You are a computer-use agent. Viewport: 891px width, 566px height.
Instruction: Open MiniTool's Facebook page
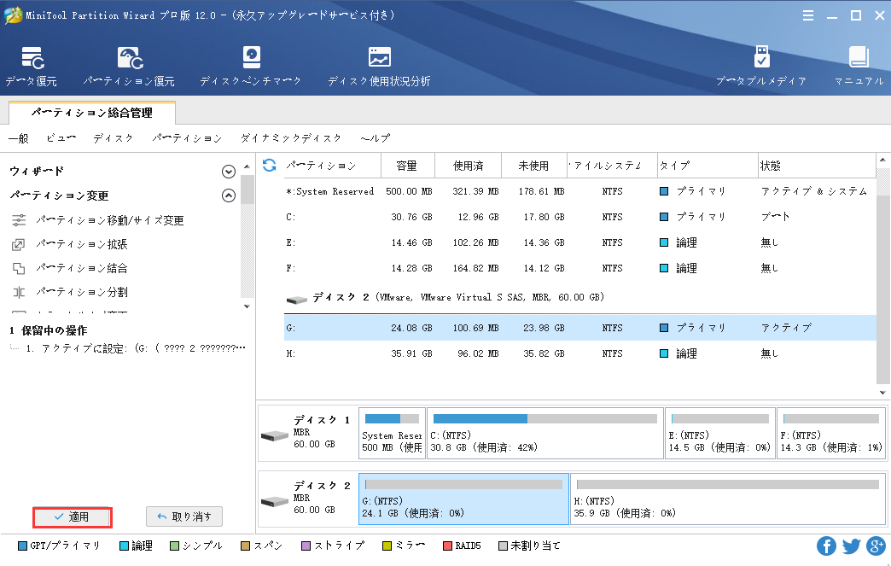coord(825,546)
